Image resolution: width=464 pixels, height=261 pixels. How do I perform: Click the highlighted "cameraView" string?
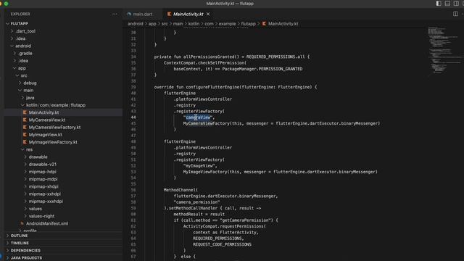tap(197, 117)
